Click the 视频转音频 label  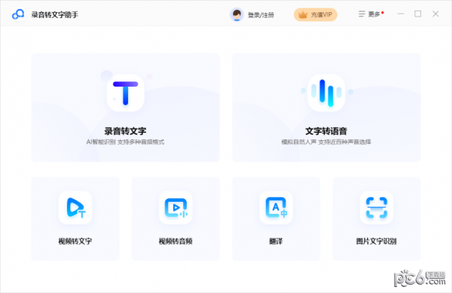[x=176, y=241]
